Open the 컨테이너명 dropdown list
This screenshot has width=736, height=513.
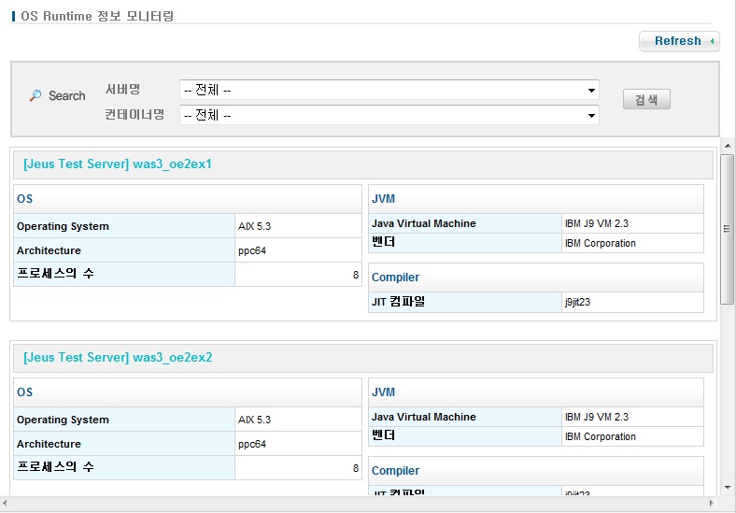click(389, 115)
